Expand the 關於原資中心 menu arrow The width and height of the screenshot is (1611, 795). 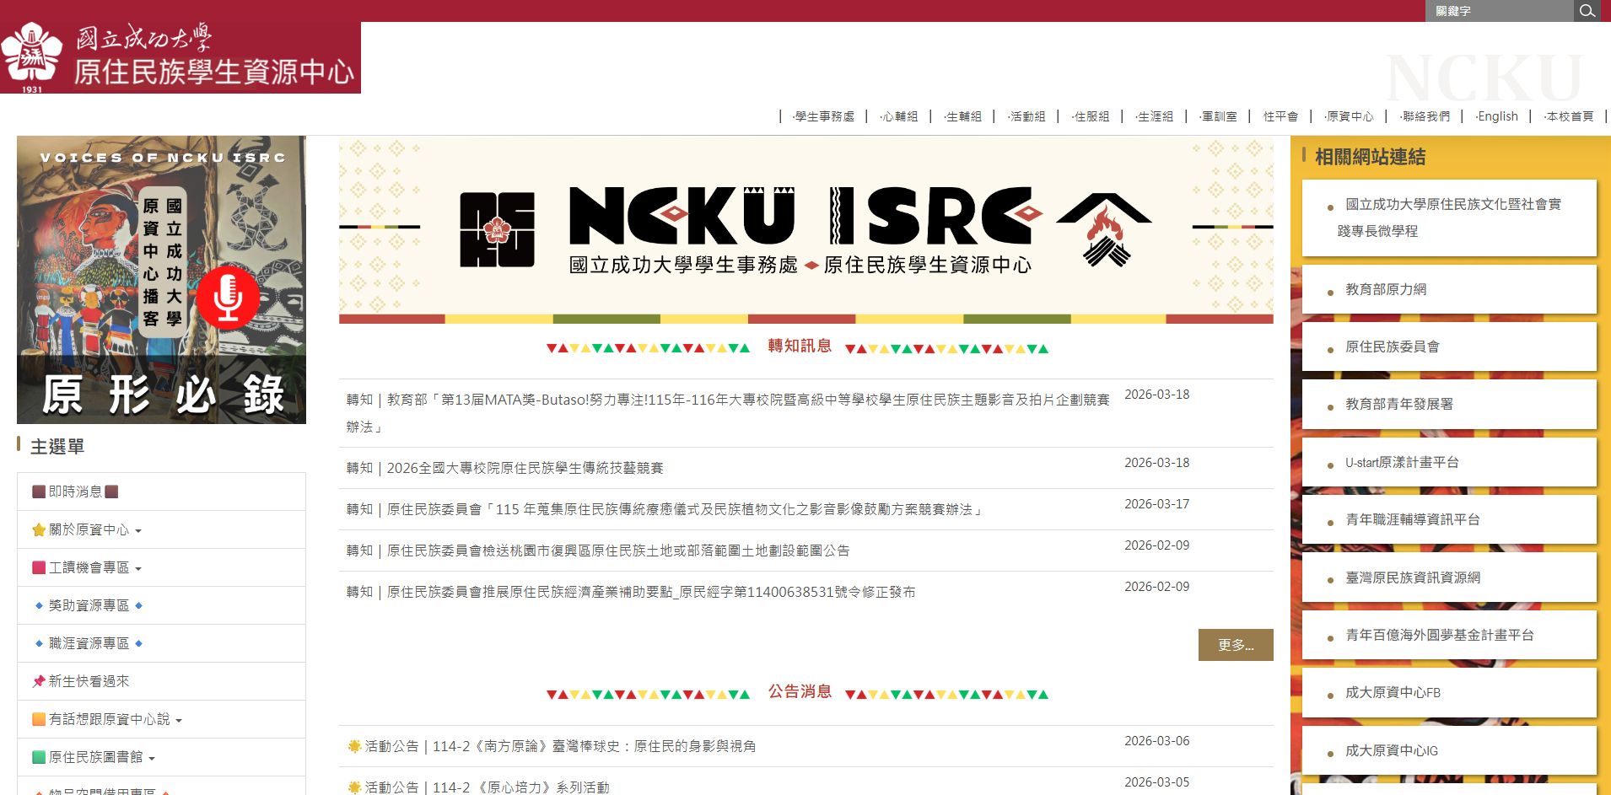[138, 531]
